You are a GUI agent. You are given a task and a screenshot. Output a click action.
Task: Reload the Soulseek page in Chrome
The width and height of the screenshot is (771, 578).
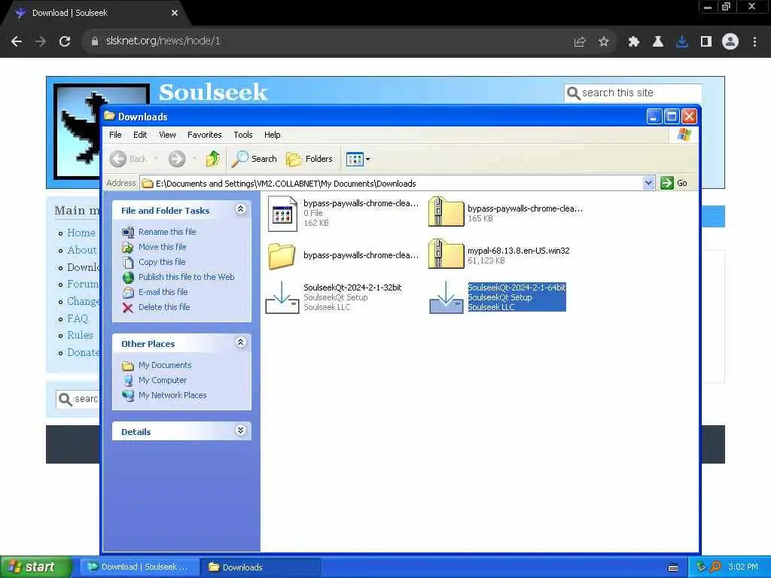pos(65,41)
